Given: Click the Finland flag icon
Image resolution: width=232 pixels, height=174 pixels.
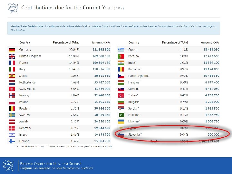Looking at the screenshot, I should point(12,141).
